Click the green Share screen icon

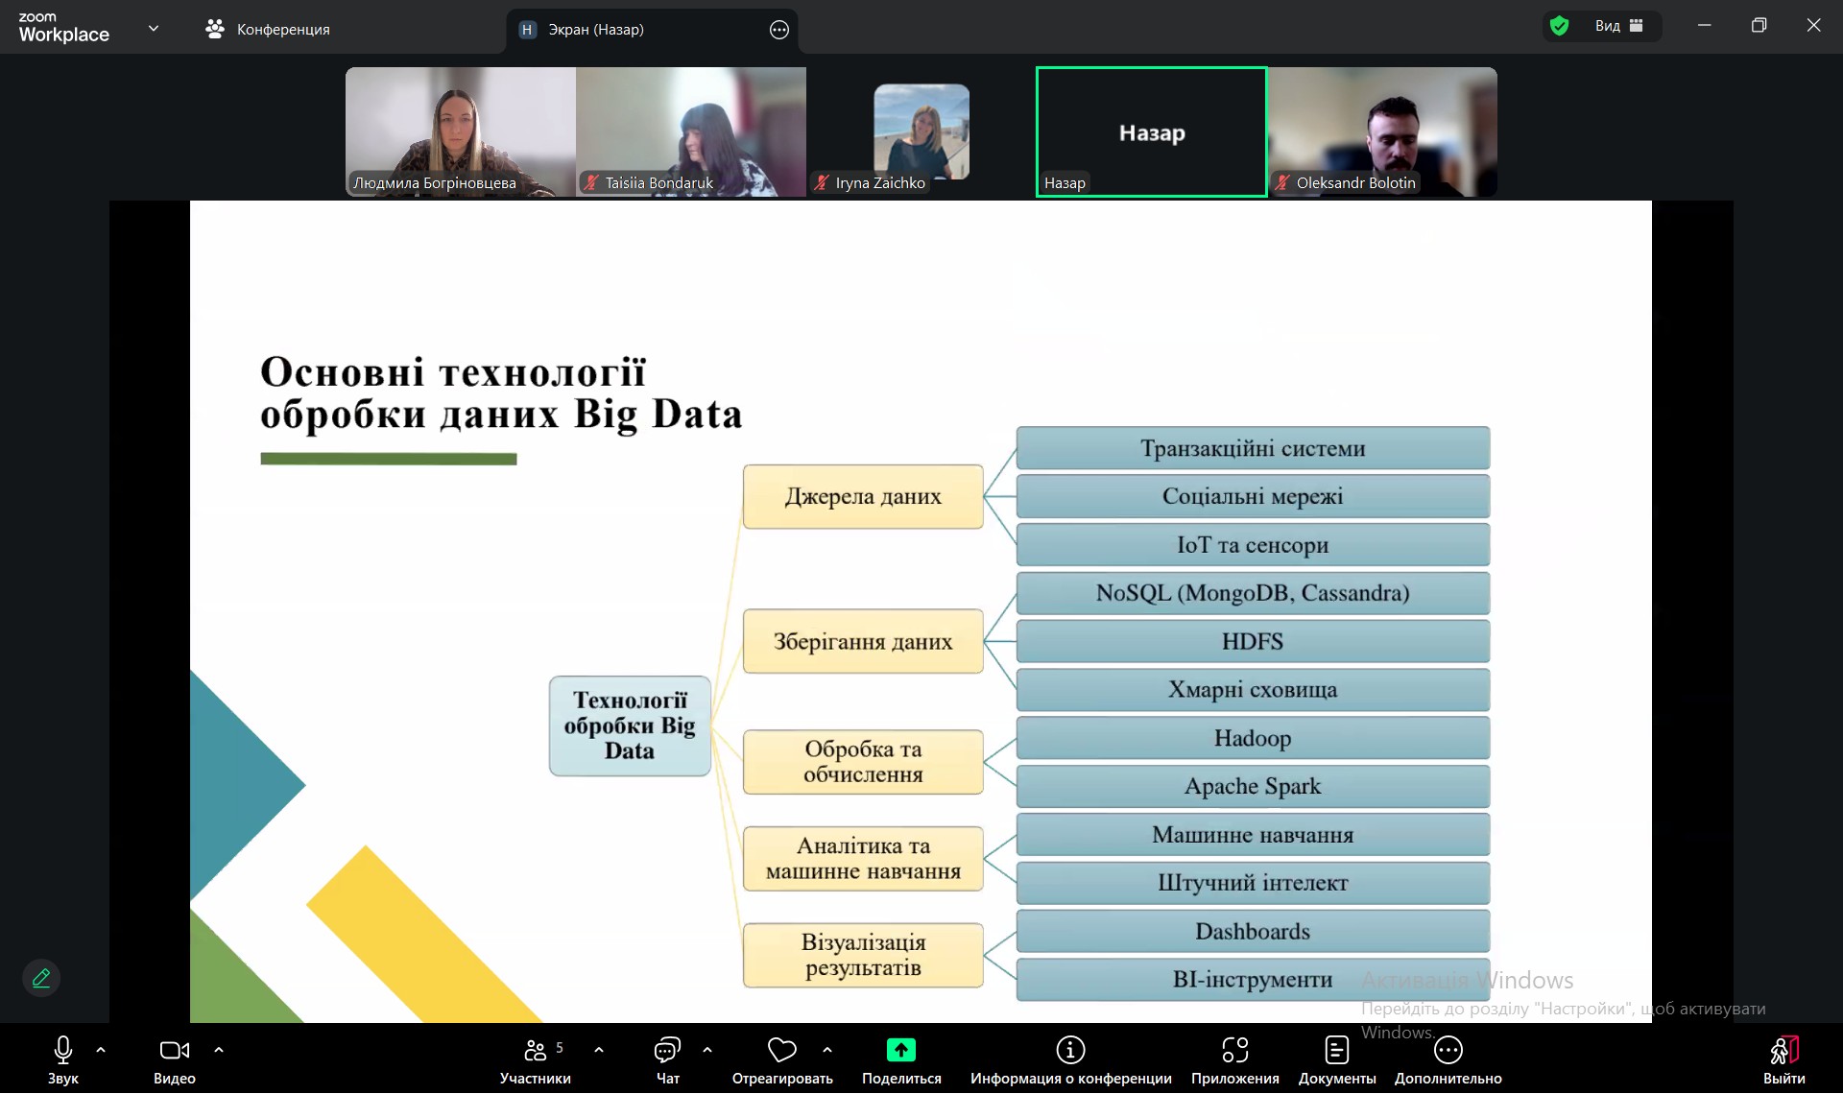coord(900,1051)
